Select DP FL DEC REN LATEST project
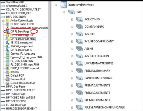The height and width of the screenshot is (111, 143). click(20, 90)
